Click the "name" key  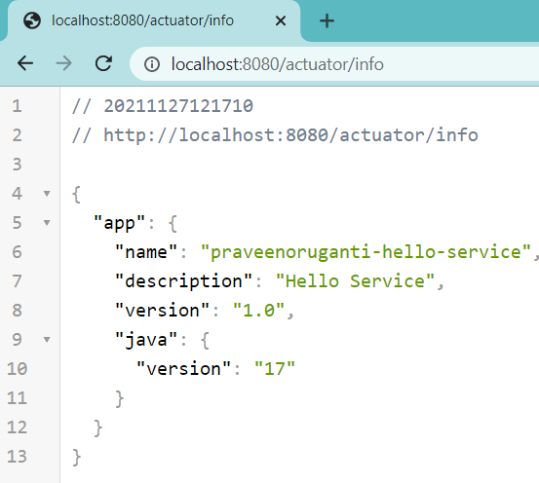pos(146,252)
